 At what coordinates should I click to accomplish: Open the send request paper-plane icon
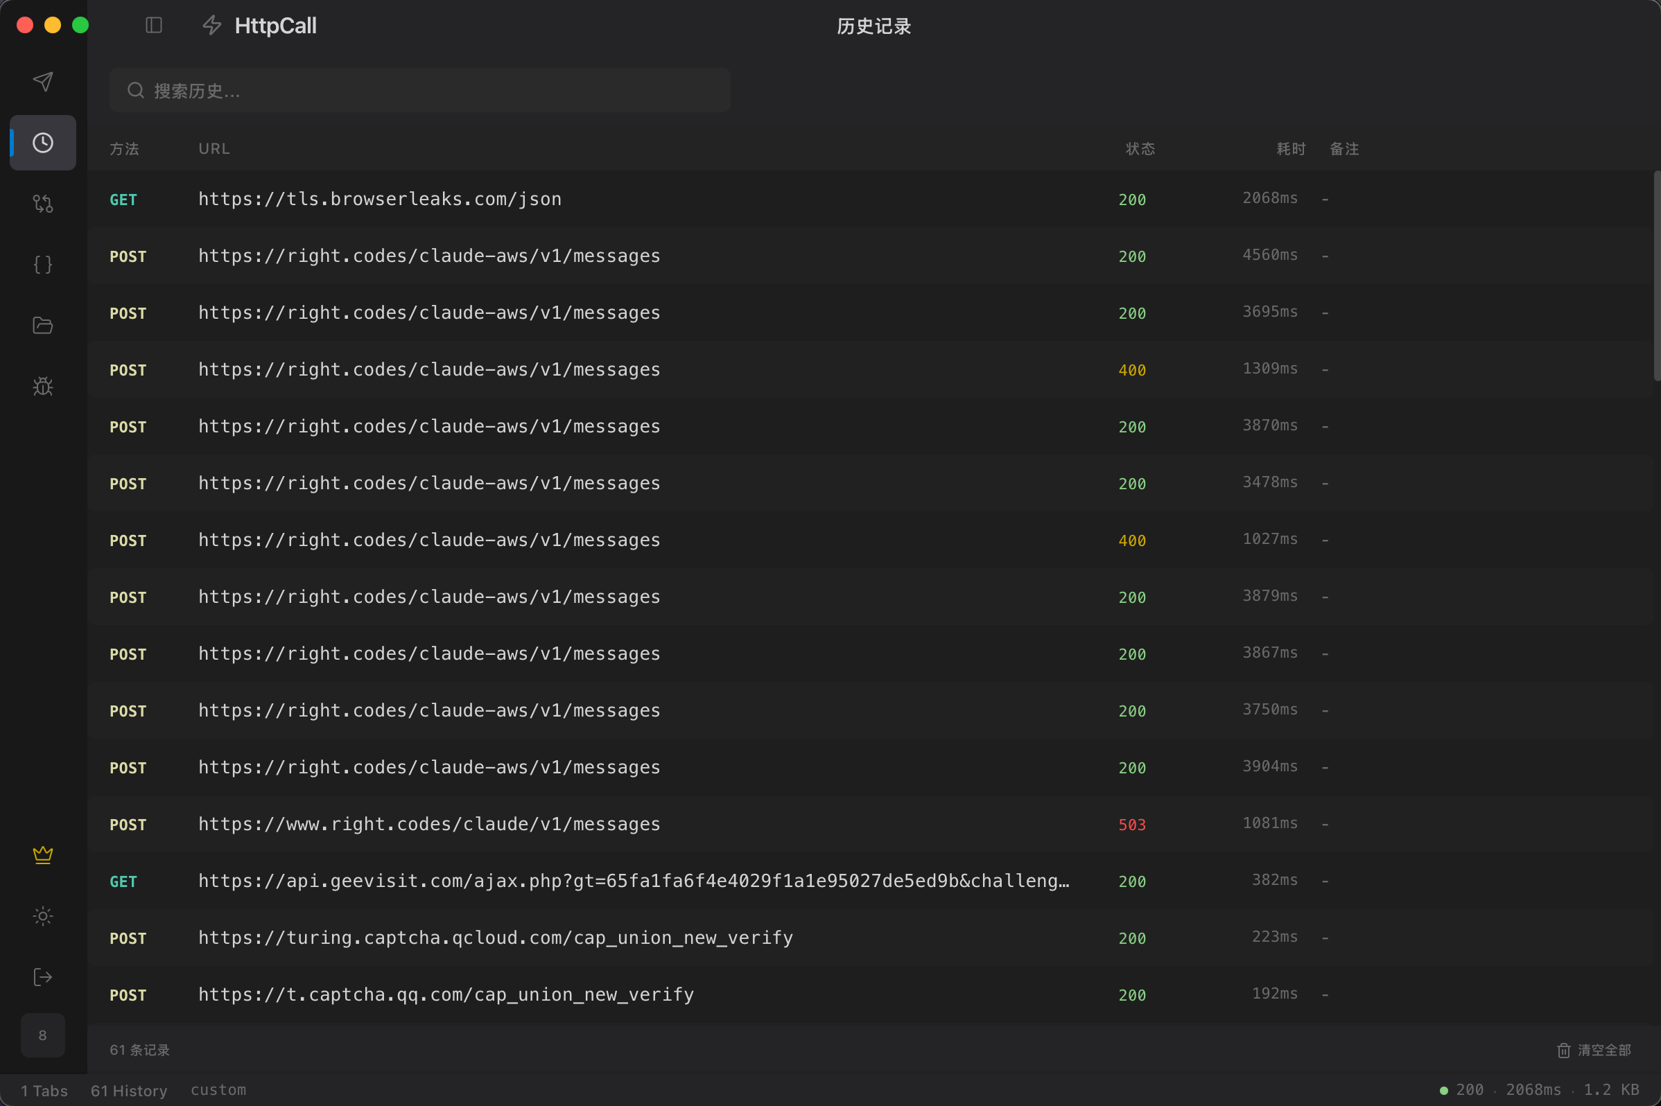[43, 82]
